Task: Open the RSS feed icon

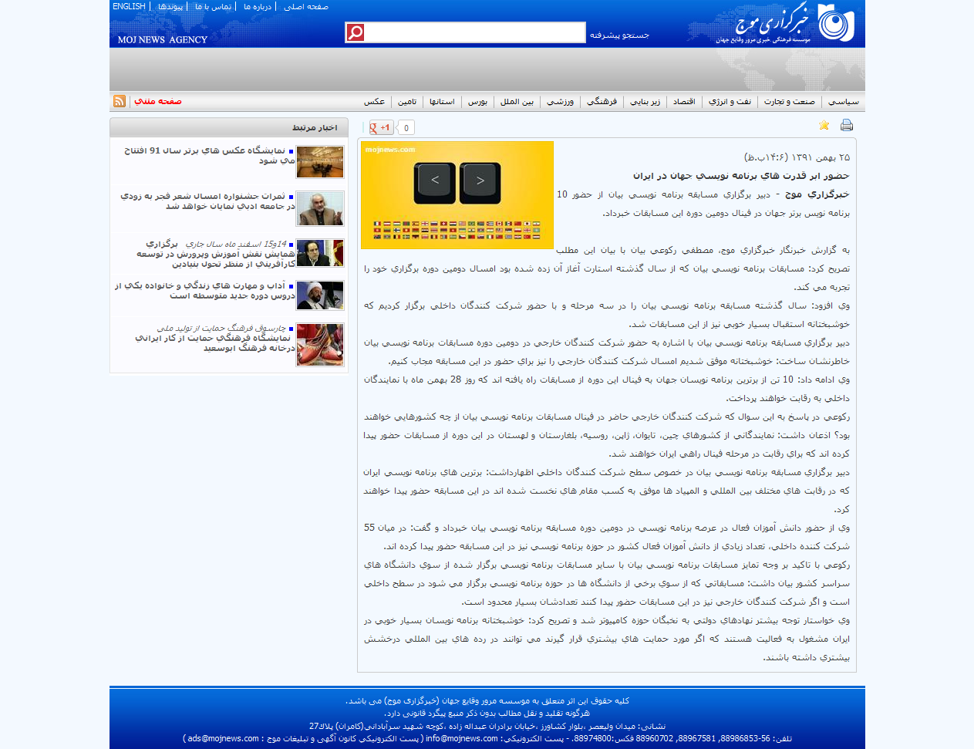Action: (x=120, y=101)
